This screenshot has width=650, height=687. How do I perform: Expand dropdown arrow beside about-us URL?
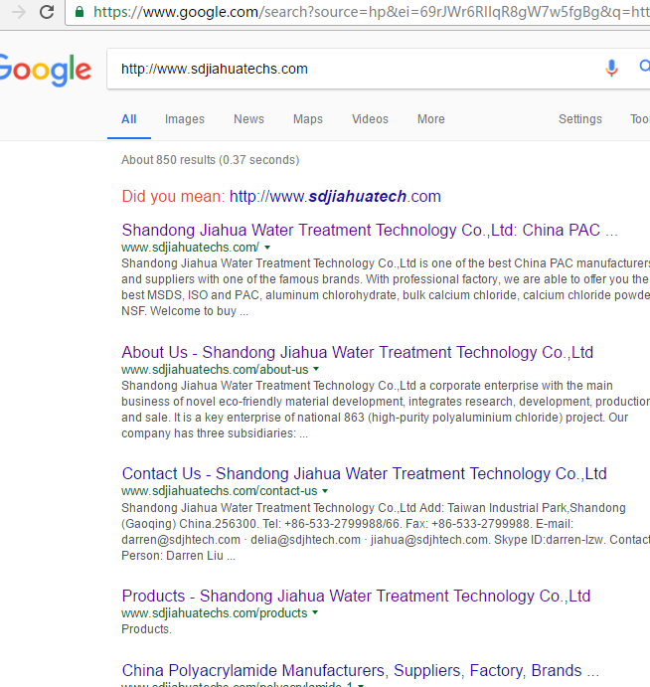tap(316, 370)
